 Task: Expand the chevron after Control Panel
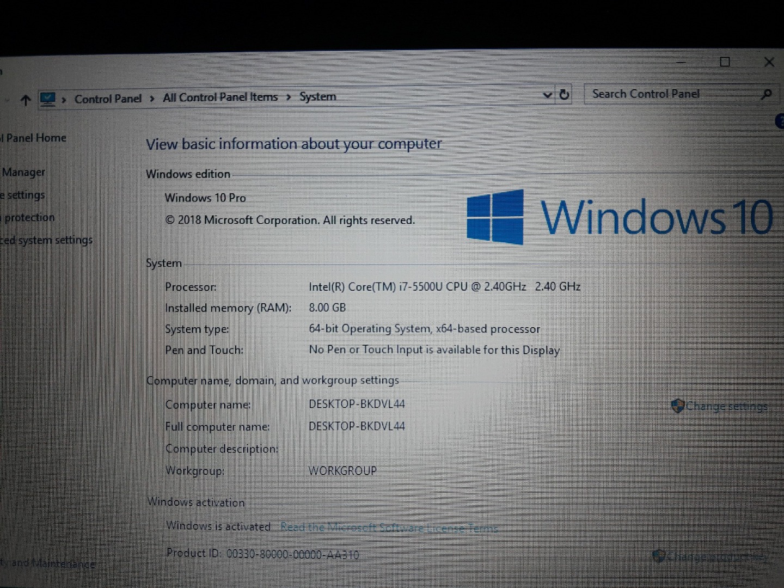pos(151,99)
